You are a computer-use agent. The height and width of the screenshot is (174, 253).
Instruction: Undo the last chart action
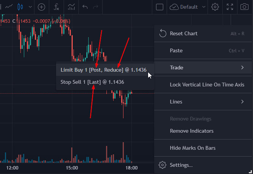coord(85,7)
